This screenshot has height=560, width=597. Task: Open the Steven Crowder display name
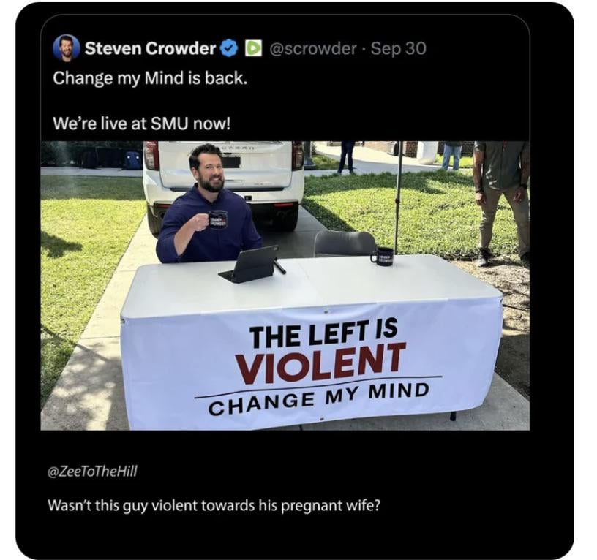[151, 48]
